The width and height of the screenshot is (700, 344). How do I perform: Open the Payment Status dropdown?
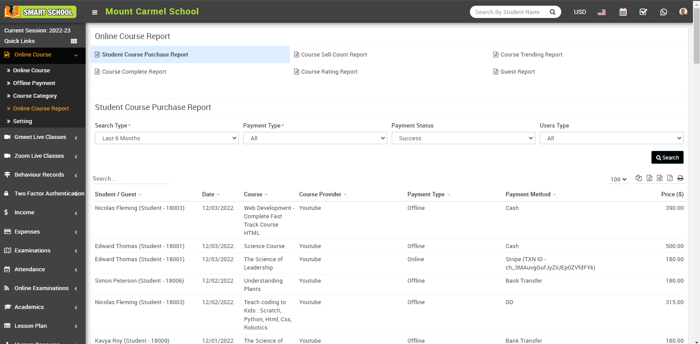click(x=463, y=138)
